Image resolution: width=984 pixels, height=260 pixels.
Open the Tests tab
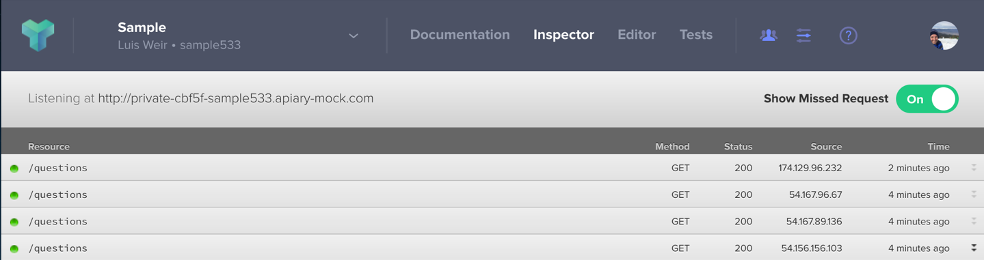point(696,35)
